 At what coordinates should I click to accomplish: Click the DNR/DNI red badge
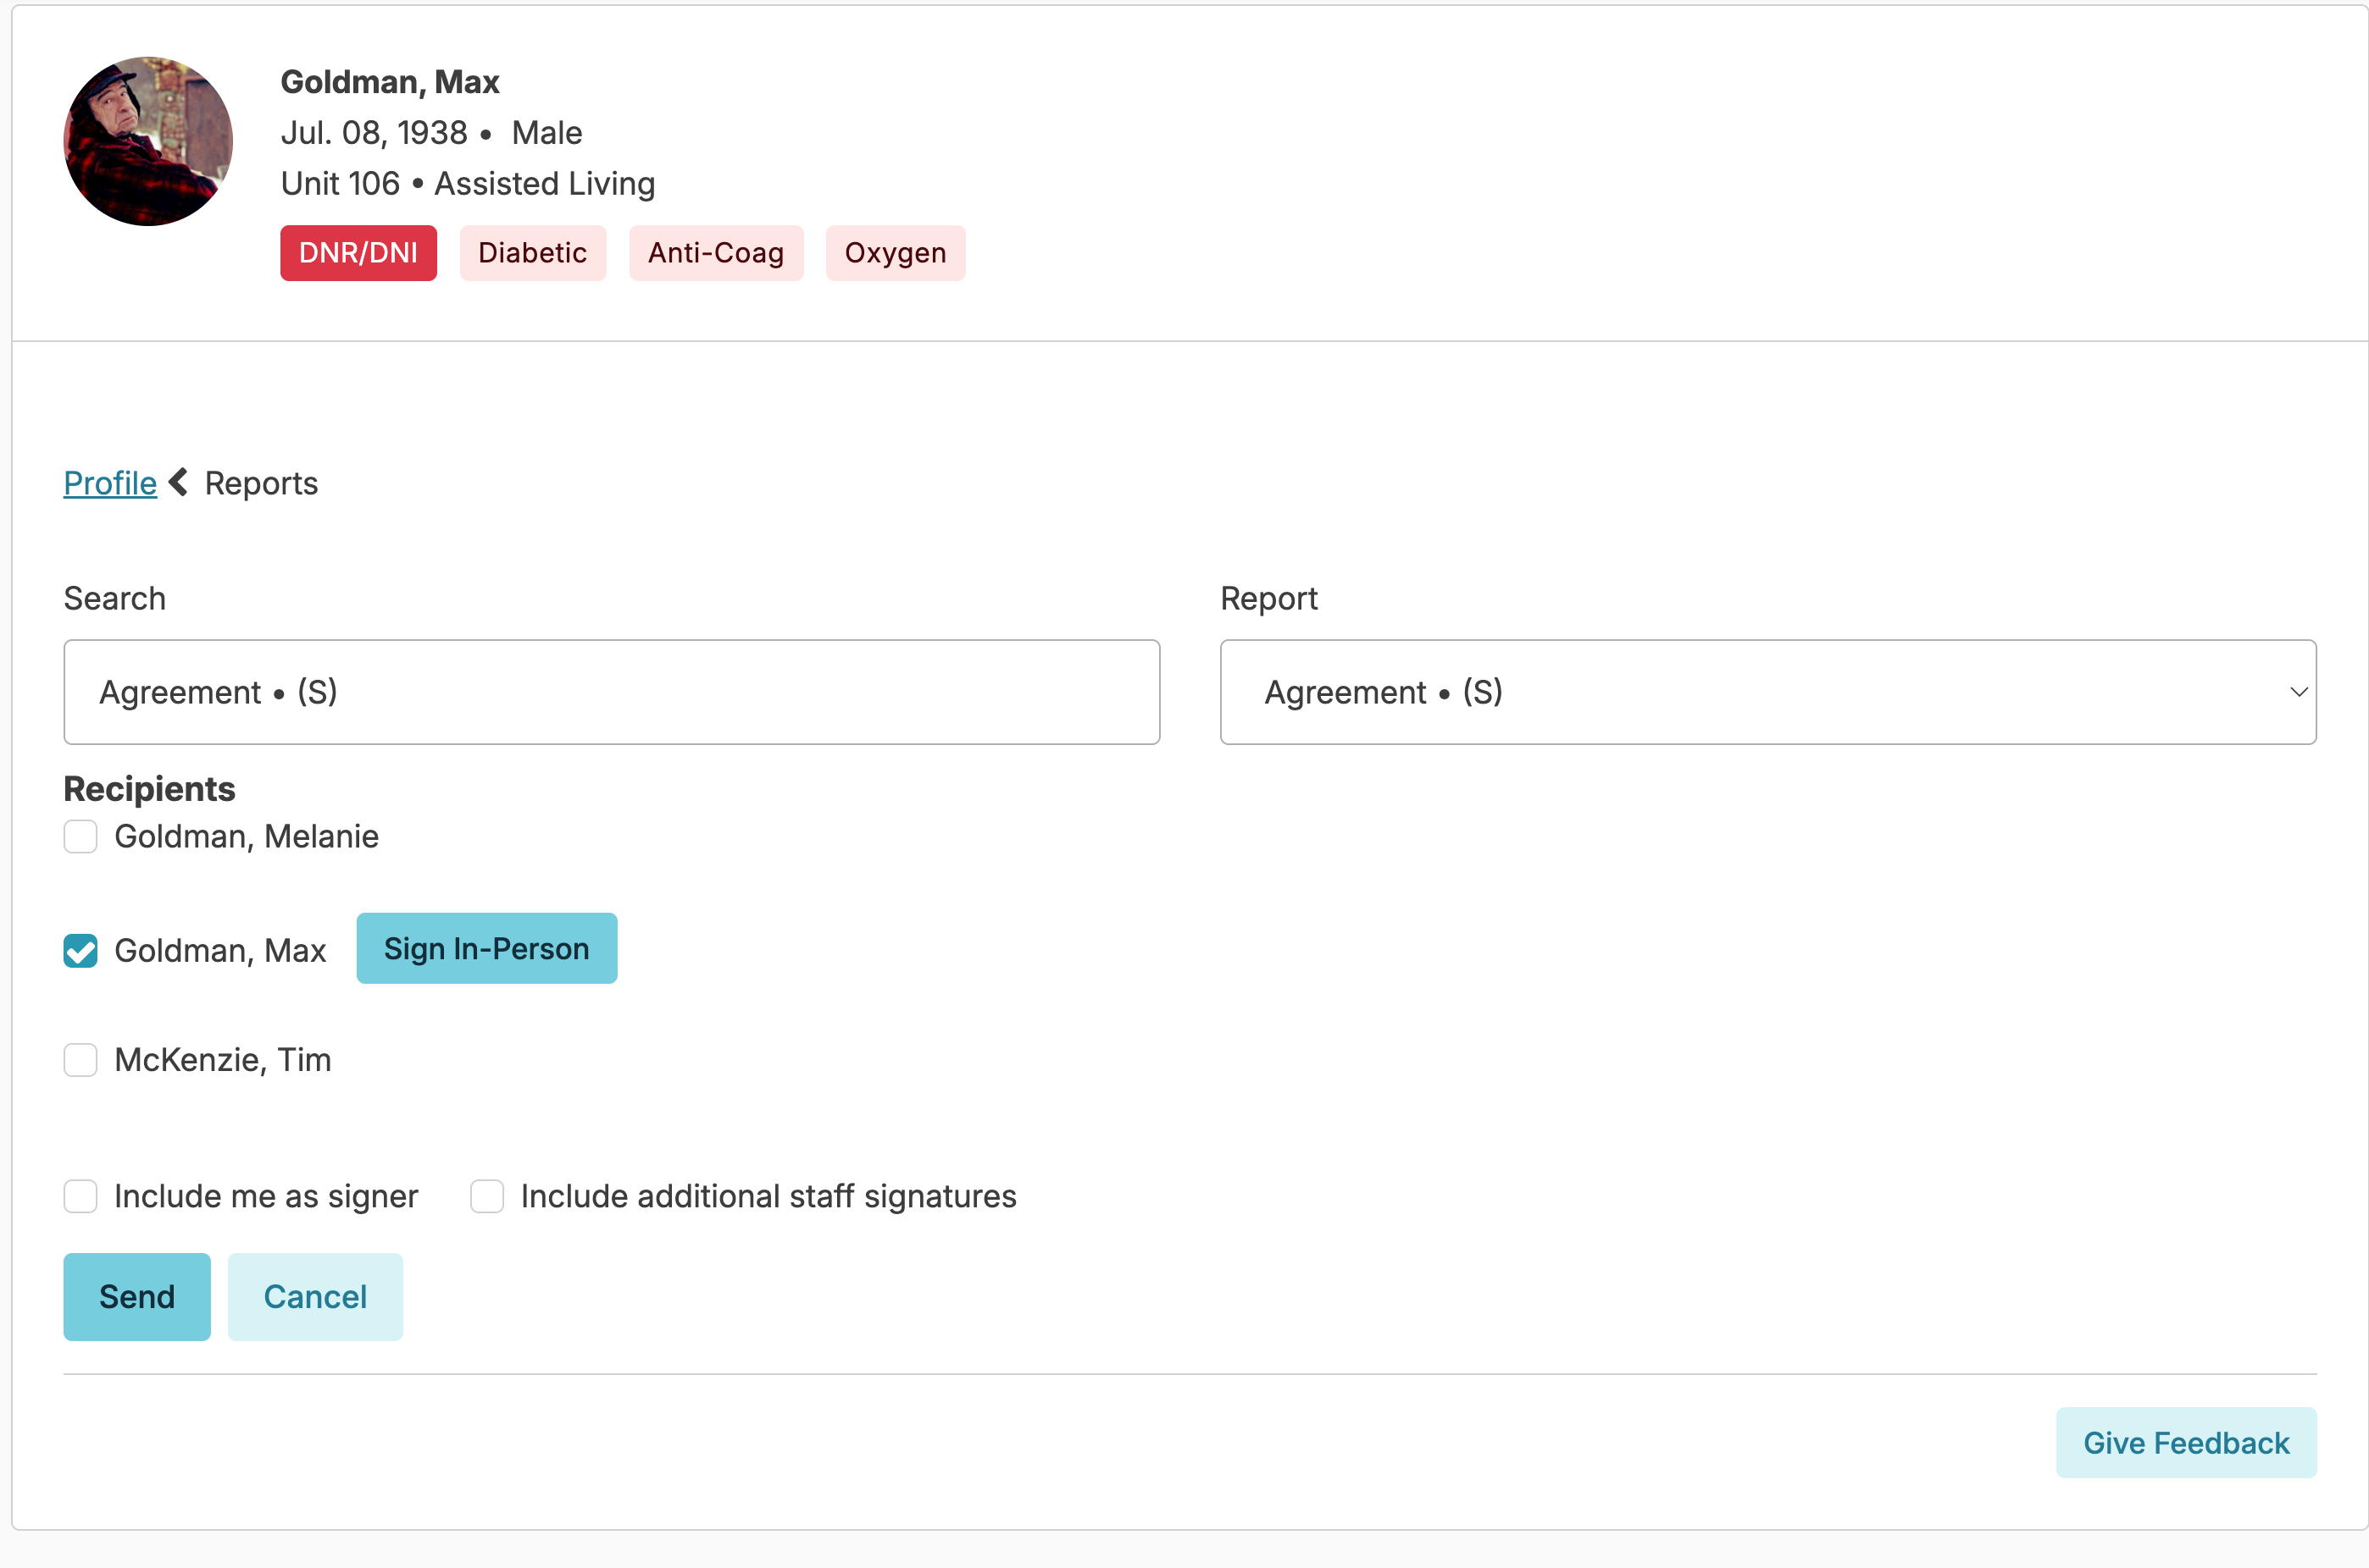pos(358,253)
